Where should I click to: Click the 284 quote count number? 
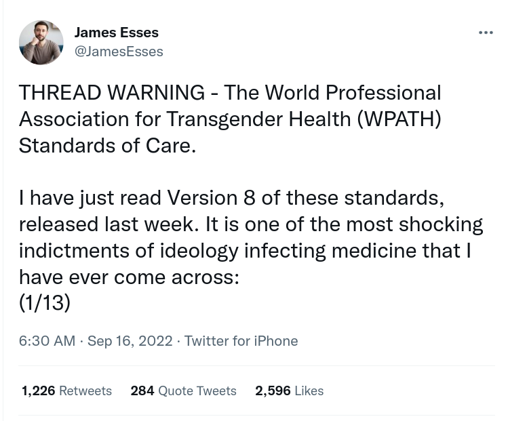142,391
